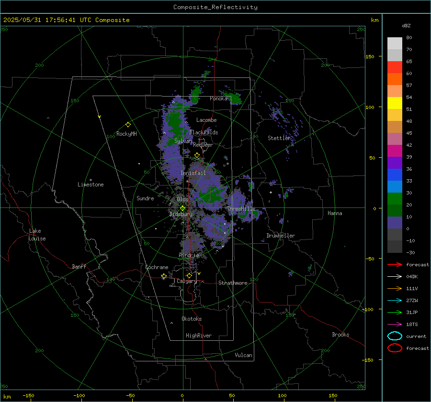The image size is (431, 402).
Task: Click the white 04DK arrow legend icon
Action: [x=395, y=277]
